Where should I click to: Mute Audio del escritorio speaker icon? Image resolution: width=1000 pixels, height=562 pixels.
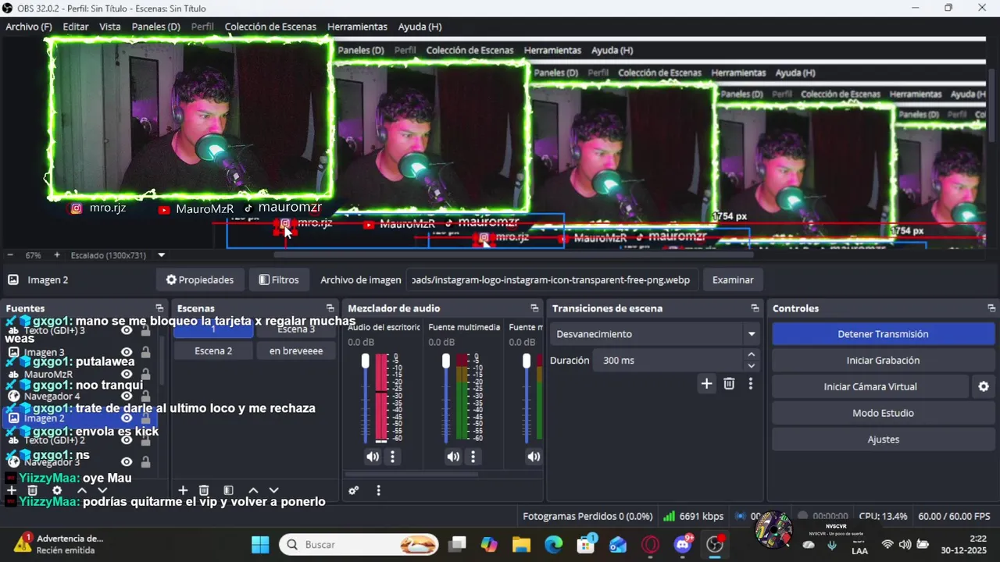(x=373, y=457)
